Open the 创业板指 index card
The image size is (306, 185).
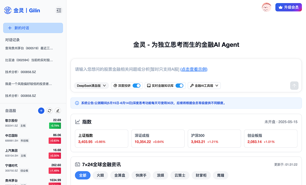271,139
